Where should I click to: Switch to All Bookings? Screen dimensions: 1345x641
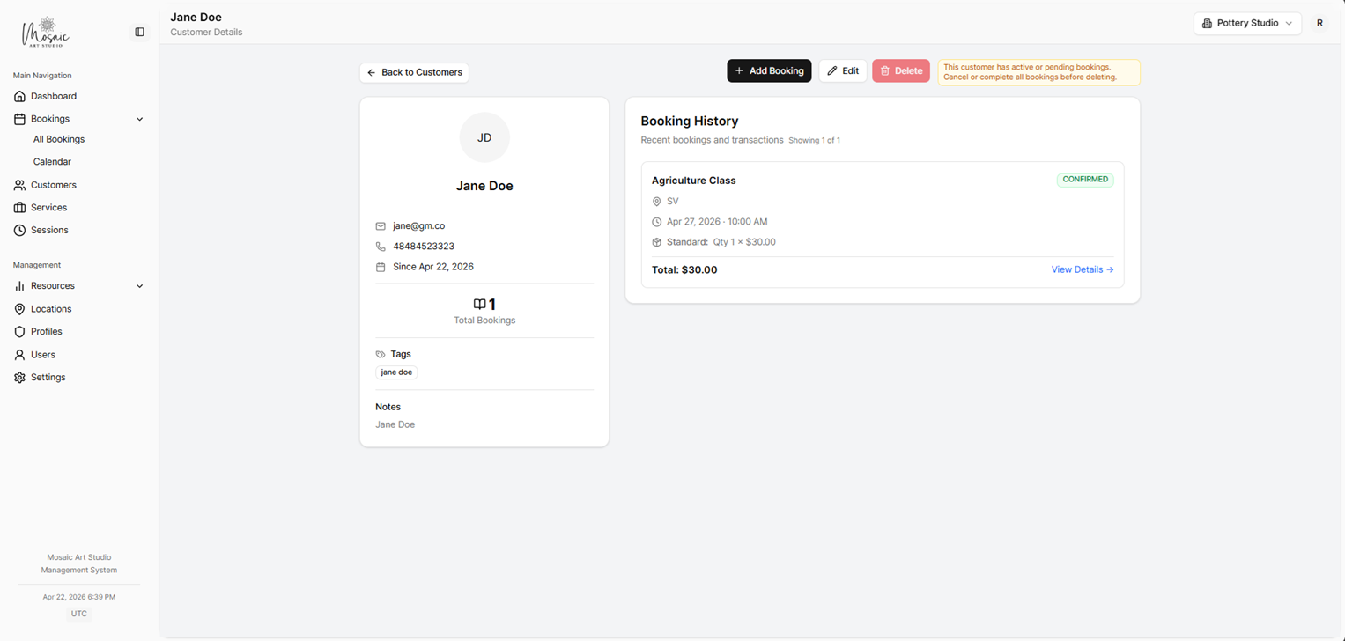58,138
